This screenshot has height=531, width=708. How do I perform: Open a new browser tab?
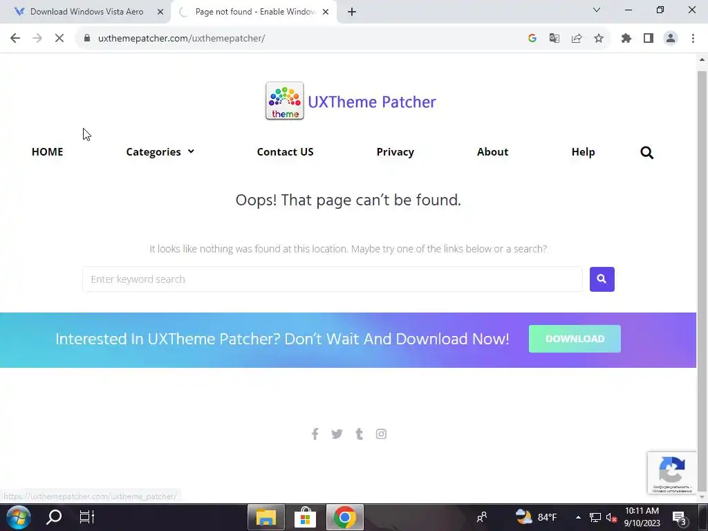click(352, 12)
